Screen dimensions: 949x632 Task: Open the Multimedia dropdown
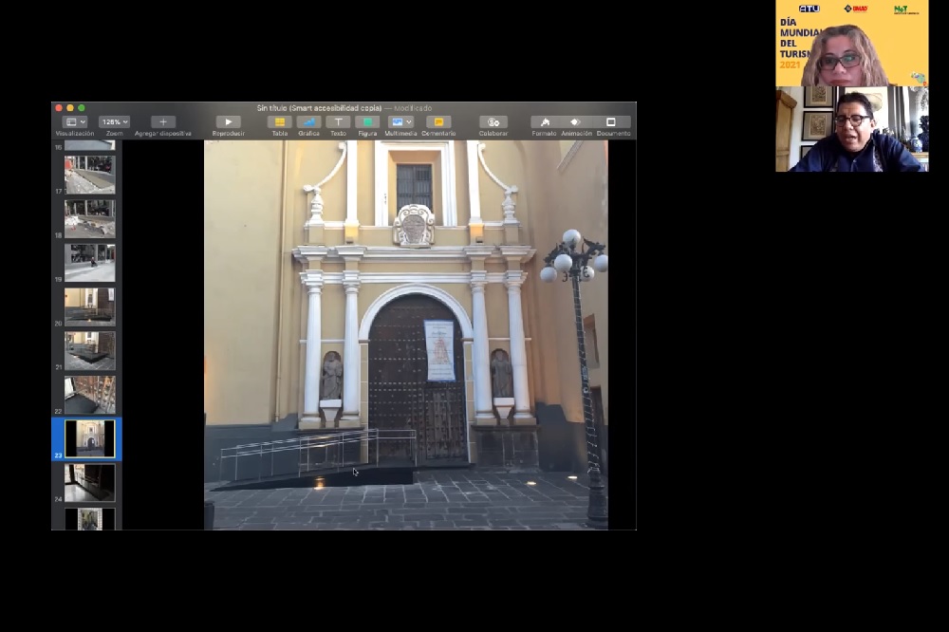point(400,122)
